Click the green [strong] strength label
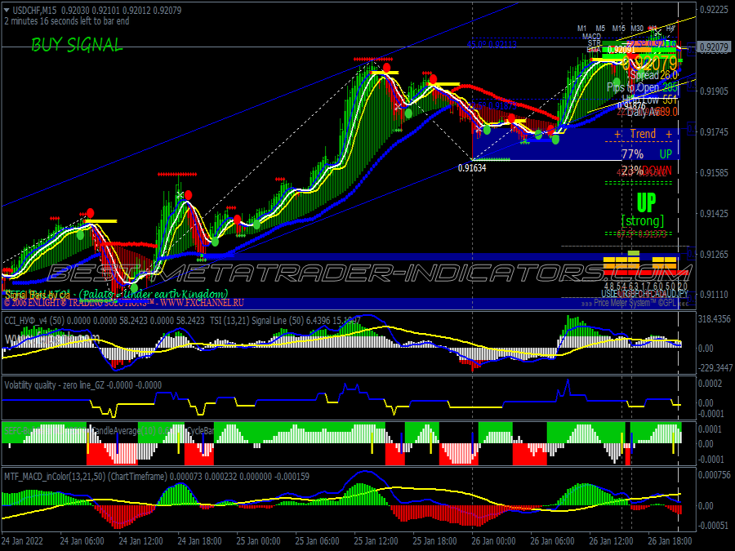The image size is (735, 551). [x=643, y=220]
